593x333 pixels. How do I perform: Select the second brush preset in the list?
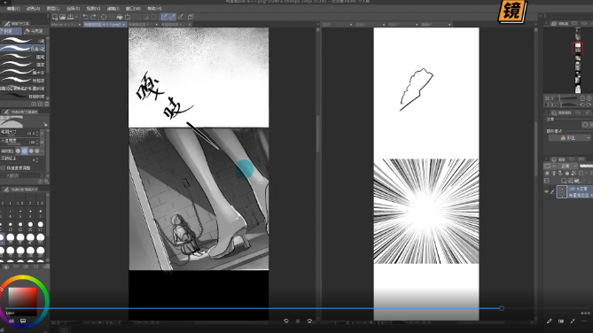pyautogui.click(x=23, y=49)
